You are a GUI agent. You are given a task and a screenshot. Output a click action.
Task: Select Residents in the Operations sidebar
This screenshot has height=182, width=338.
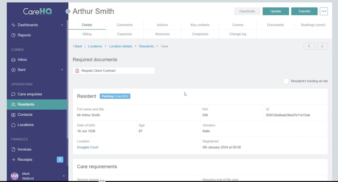tap(25, 104)
